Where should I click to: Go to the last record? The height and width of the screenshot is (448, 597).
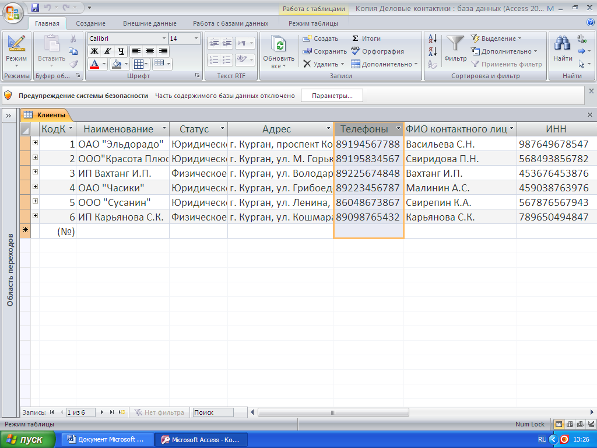point(111,412)
